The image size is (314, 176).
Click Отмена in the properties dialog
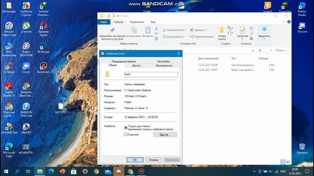click(x=154, y=160)
